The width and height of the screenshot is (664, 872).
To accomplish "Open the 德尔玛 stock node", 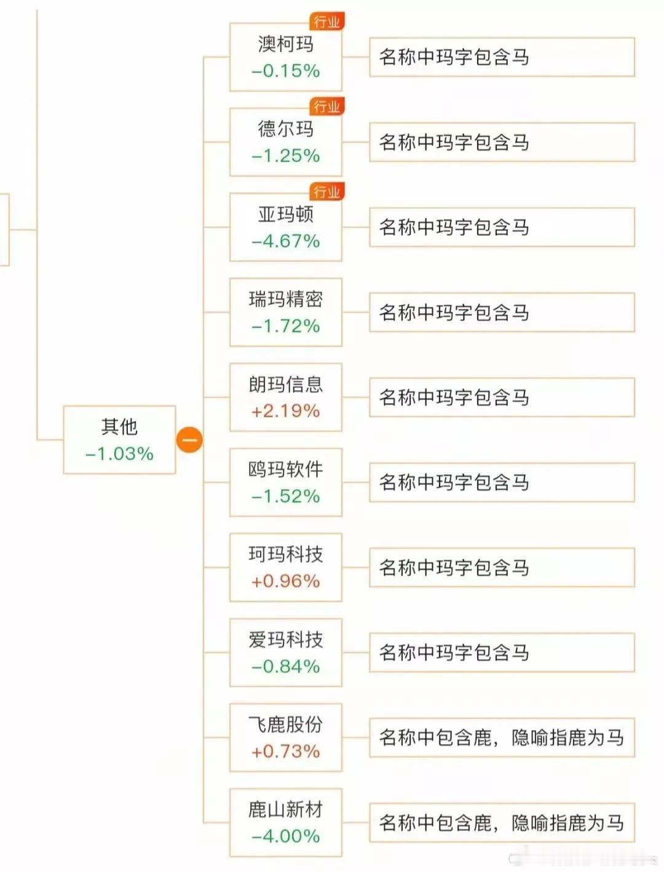I will click(x=286, y=142).
